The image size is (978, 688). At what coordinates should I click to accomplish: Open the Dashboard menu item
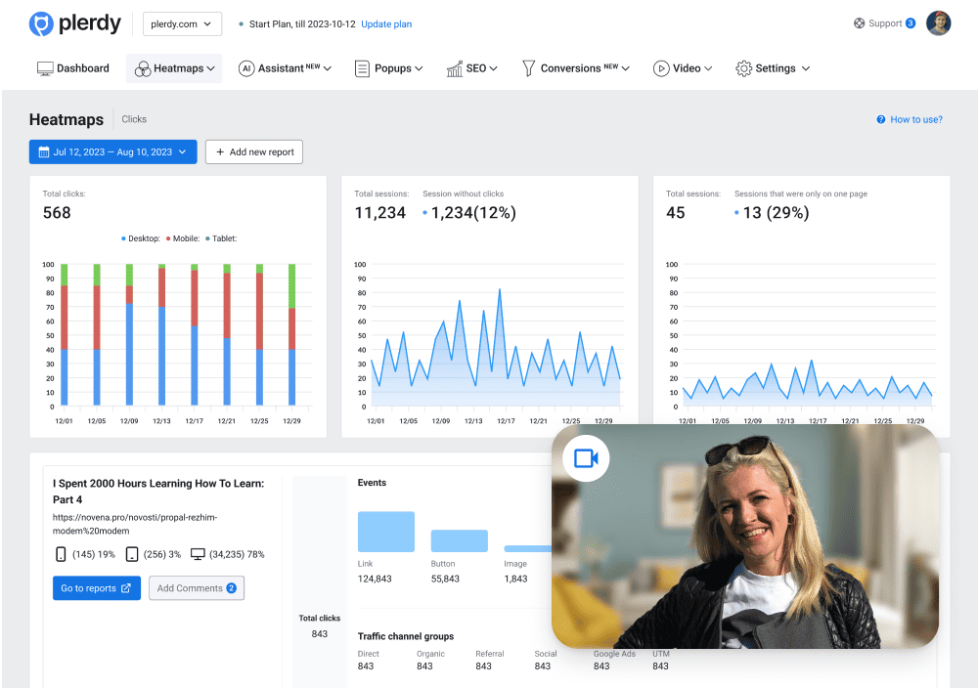coord(73,68)
